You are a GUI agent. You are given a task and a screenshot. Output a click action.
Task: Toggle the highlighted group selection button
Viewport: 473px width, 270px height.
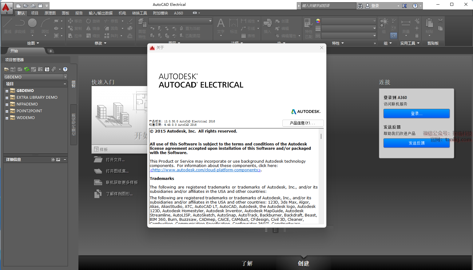click(x=394, y=36)
